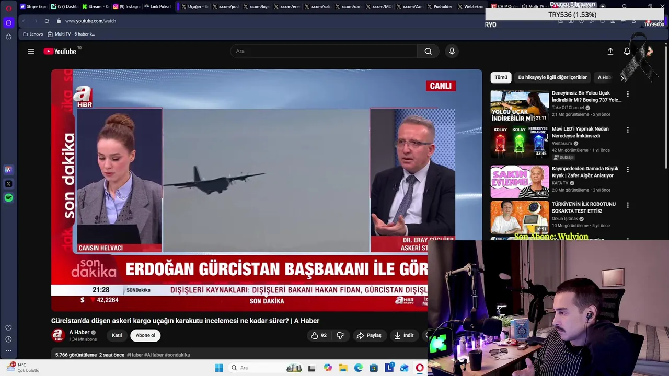Open X (Twitter) in Opera sidebar
This screenshot has height=376, width=669.
click(x=8, y=184)
